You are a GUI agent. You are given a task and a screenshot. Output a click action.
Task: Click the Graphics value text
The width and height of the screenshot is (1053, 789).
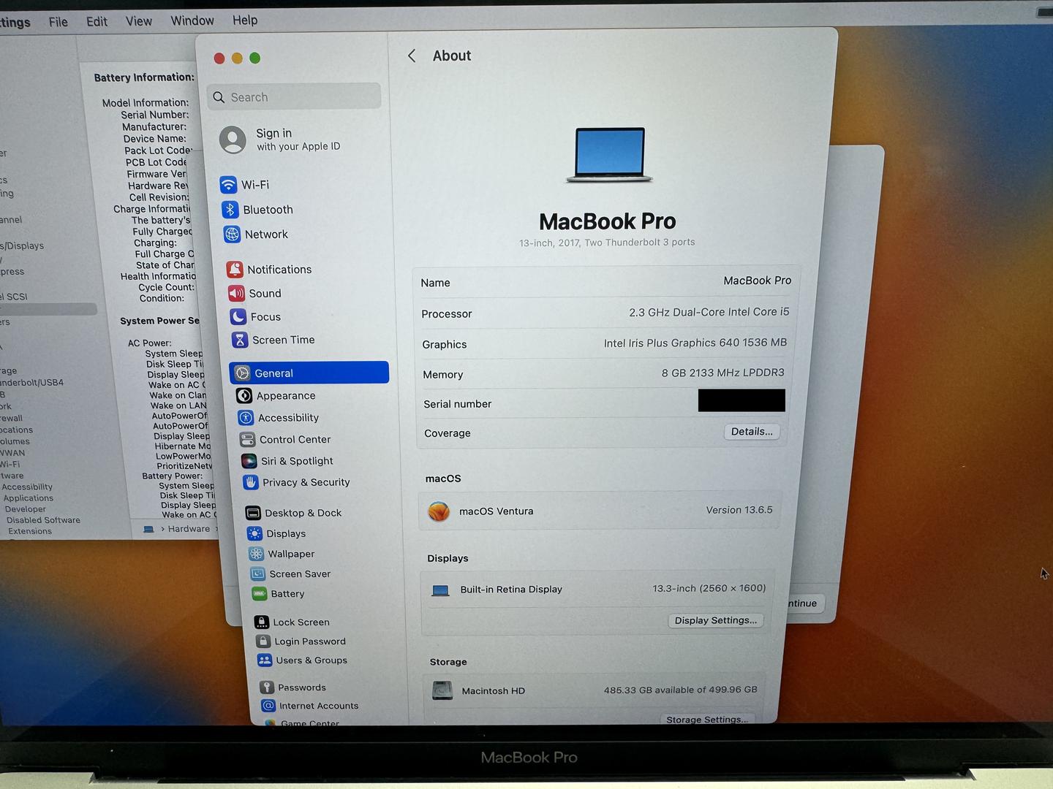click(x=695, y=343)
